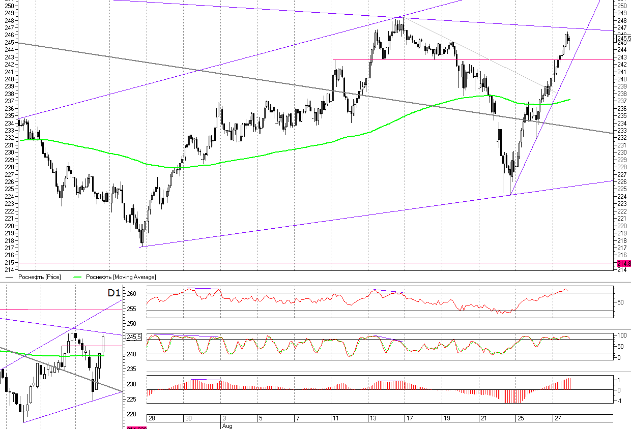Select date 28 on the time axis
Screen dimensions: 631x429
[x=152, y=418]
